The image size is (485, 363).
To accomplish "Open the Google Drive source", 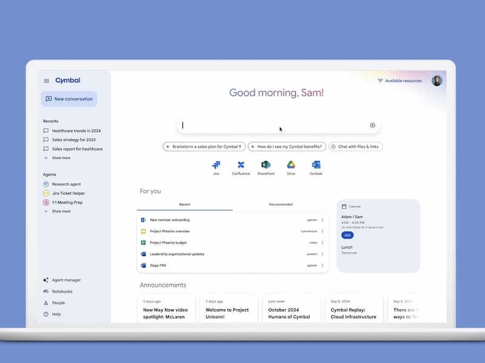I will click(290, 165).
